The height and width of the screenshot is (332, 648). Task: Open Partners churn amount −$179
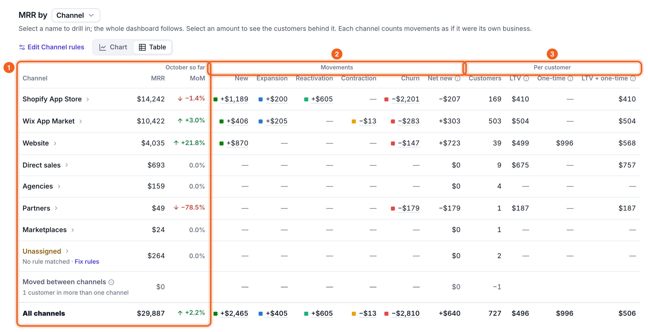408,208
